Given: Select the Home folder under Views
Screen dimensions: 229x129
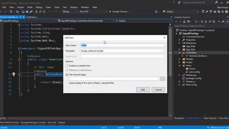Looking at the screenshot, I should tap(192, 69).
